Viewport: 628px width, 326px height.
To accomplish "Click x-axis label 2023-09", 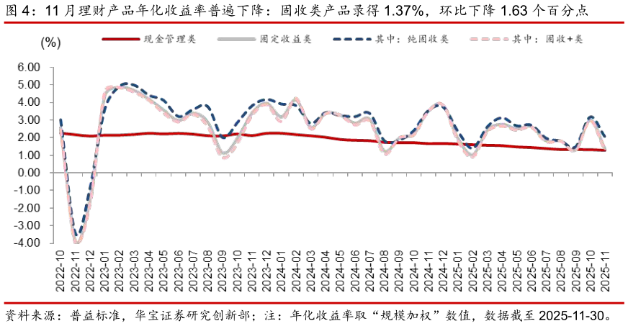I will [x=223, y=271].
